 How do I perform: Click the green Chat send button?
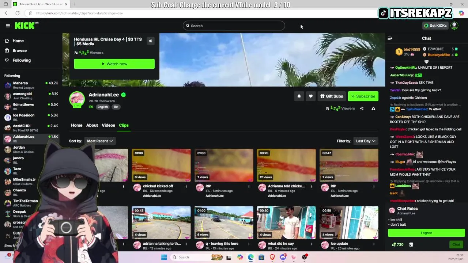click(x=456, y=245)
